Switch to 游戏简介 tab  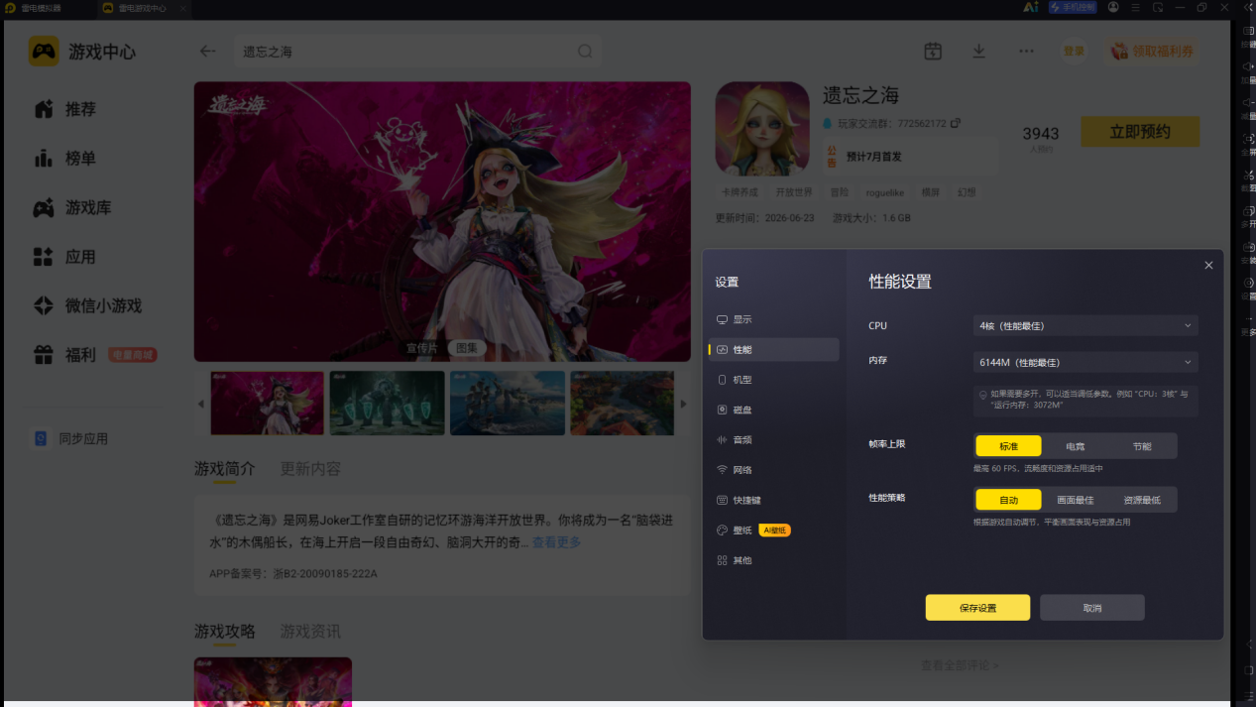tap(225, 468)
